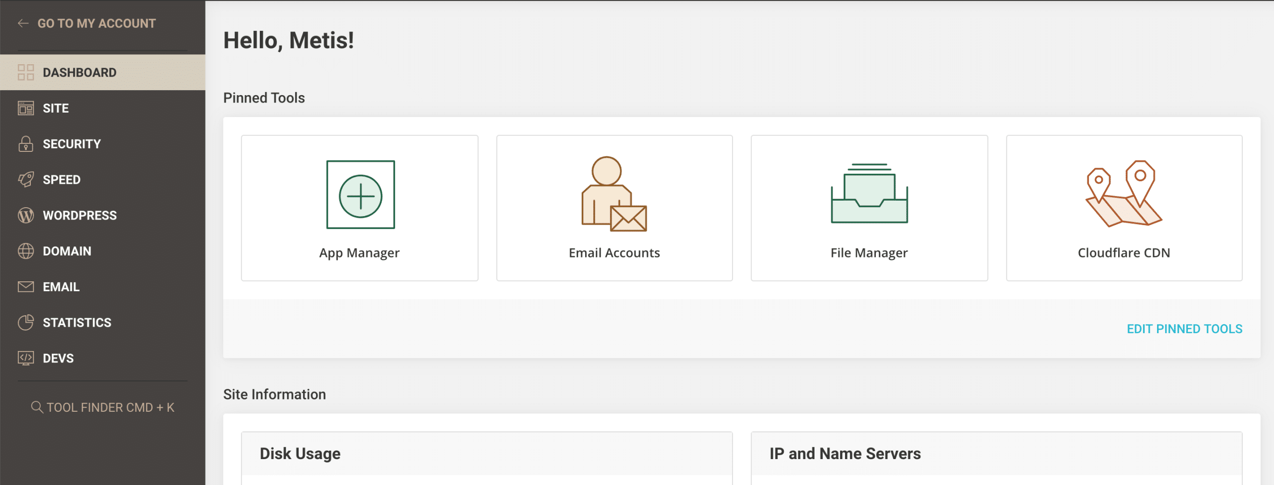1274x485 pixels.
Task: Click the Email envelope icon in sidebar
Action: pos(26,287)
